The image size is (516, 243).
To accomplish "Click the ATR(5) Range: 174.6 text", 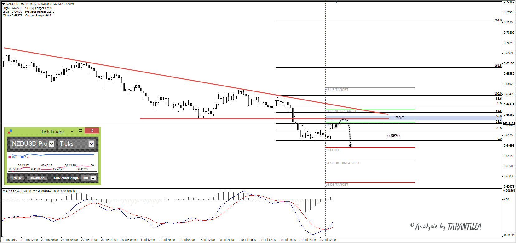I will tap(39, 8).
